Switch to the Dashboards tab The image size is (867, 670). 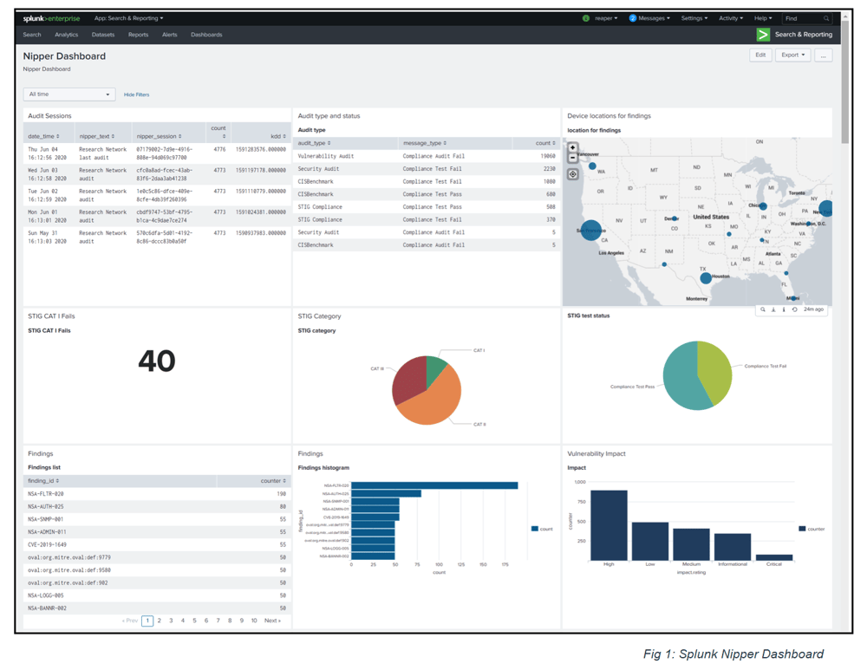206,35
